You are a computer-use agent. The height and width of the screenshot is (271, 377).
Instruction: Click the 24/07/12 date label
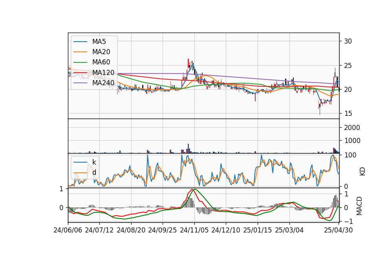pos(99,230)
